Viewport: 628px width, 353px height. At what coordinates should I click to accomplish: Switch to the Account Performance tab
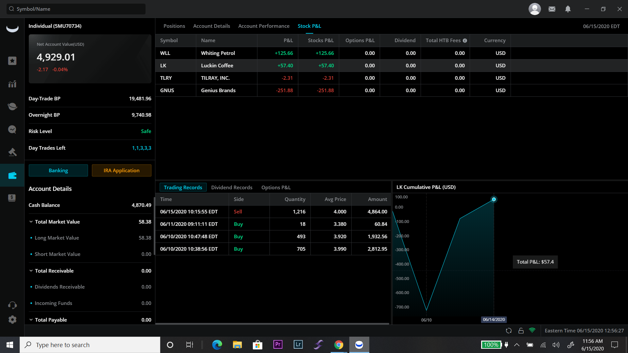(x=264, y=26)
